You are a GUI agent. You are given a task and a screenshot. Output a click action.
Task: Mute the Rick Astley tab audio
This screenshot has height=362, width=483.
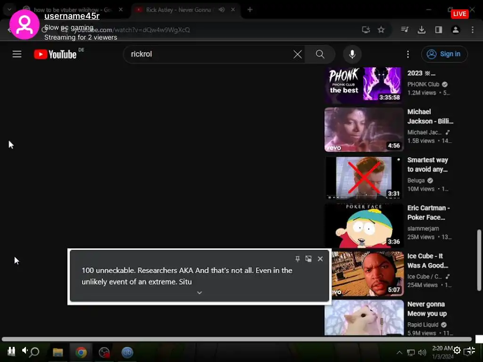[x=222, y=9]
